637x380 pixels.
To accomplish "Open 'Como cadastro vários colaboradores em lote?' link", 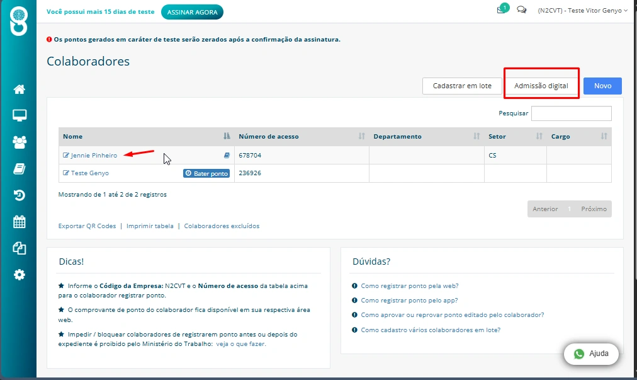I will (431, 330).
